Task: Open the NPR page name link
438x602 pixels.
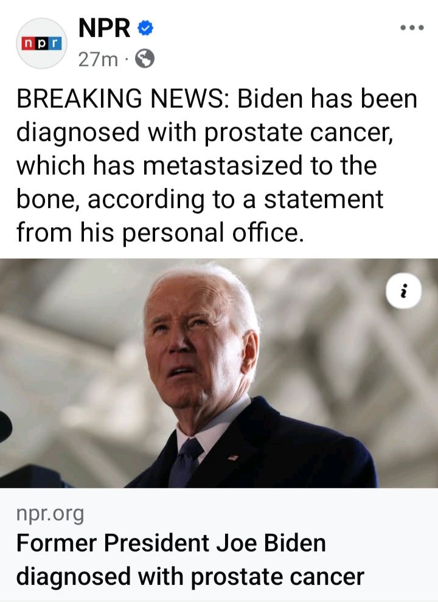Action: click(104, 28)
